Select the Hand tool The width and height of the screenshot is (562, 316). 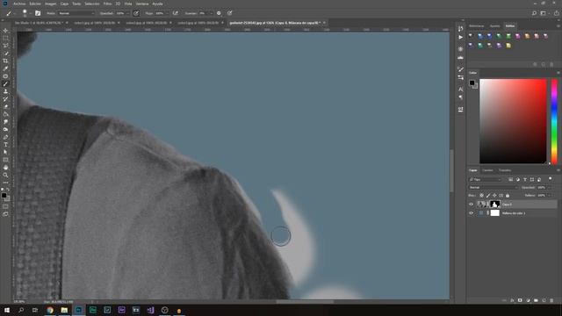5,168
